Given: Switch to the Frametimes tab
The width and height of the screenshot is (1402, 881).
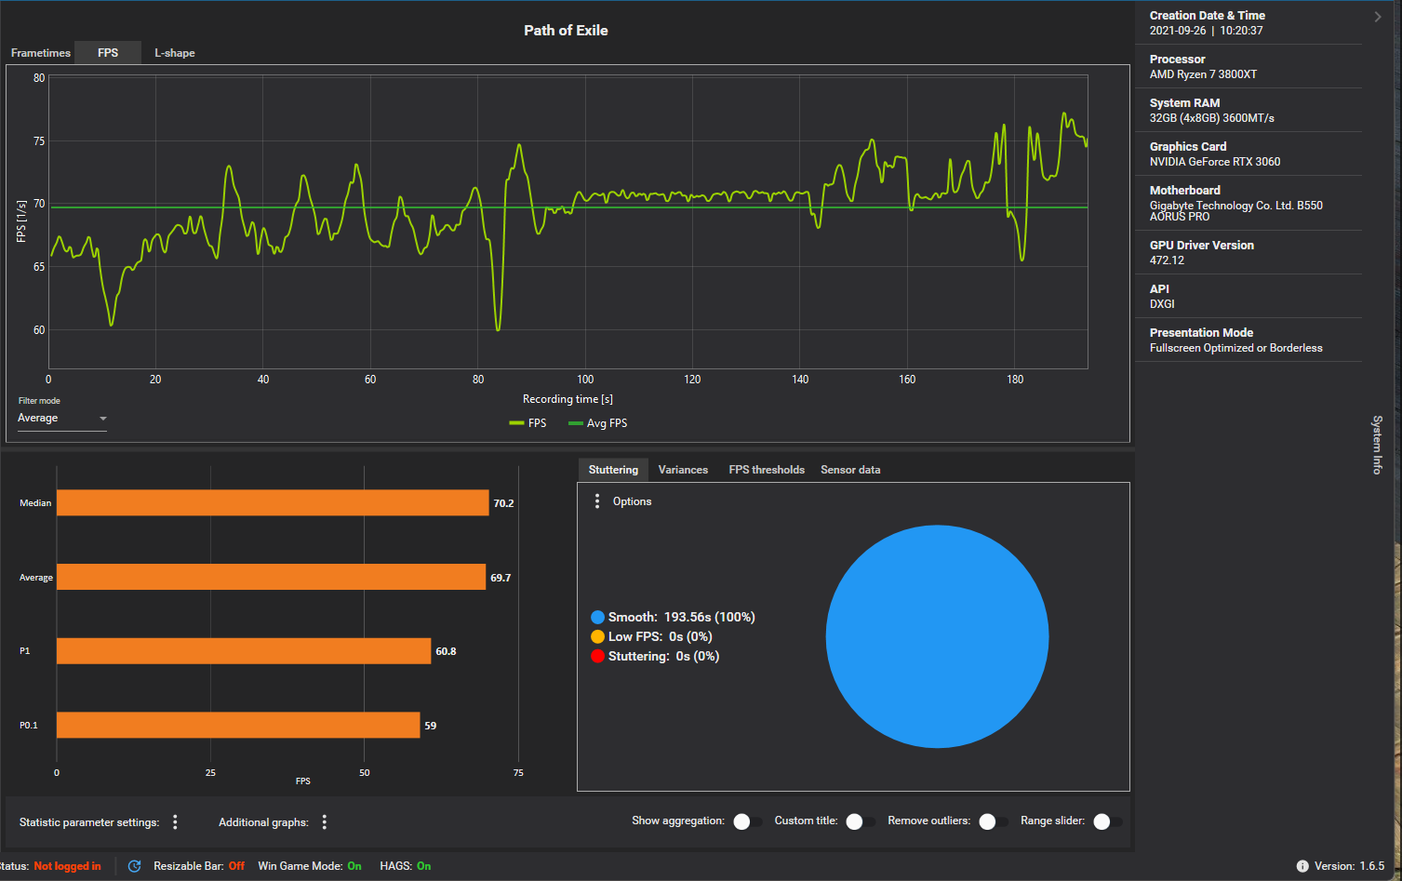Looking at the screenshot, I should (x=41, y=53).
